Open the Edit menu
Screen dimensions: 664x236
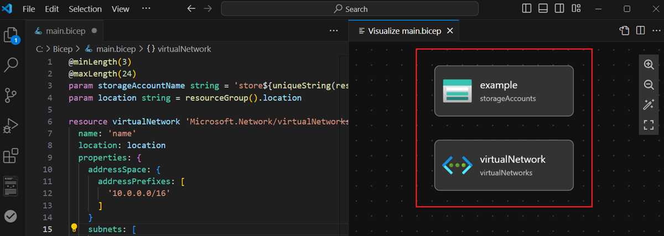coord(52,9)
